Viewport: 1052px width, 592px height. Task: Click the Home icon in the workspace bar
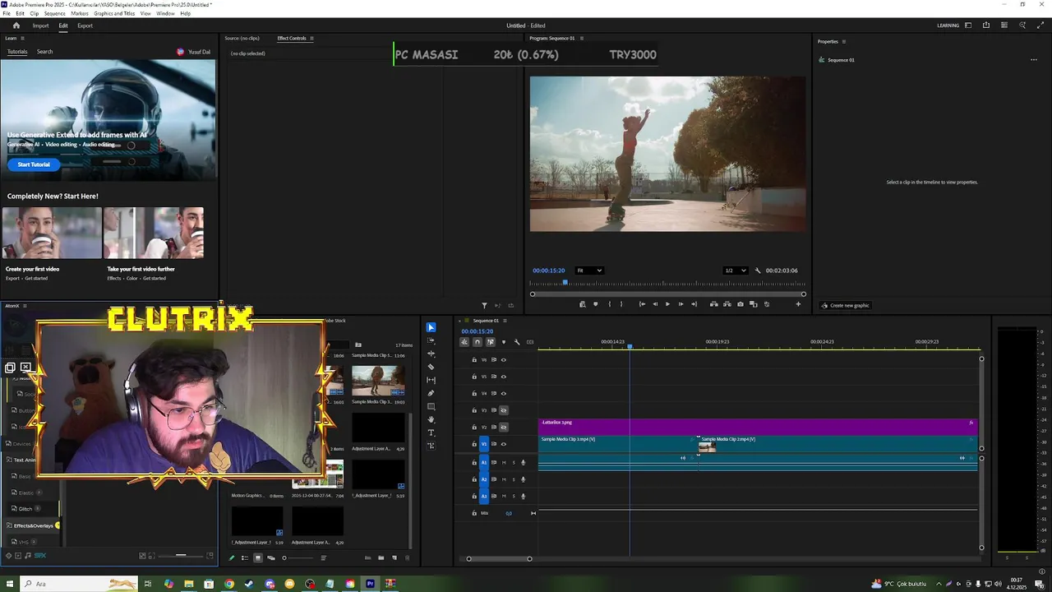16,25
